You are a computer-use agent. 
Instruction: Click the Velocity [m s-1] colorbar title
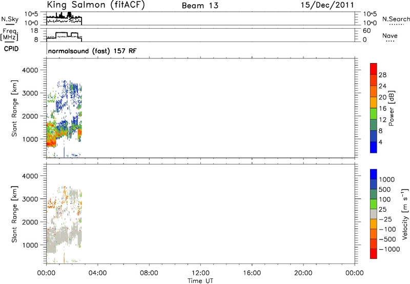405,214
